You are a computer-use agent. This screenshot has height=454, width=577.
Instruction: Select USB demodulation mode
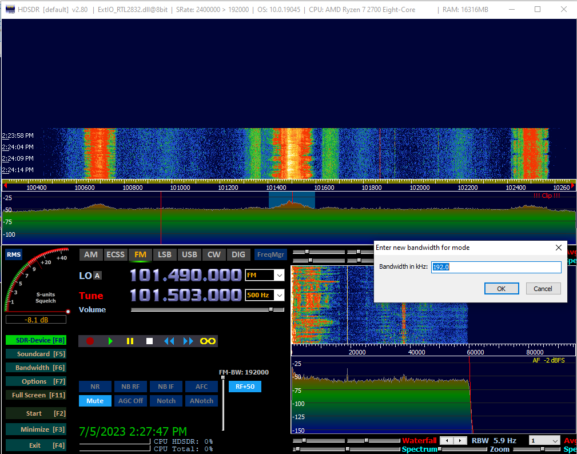tap(189, 254)
